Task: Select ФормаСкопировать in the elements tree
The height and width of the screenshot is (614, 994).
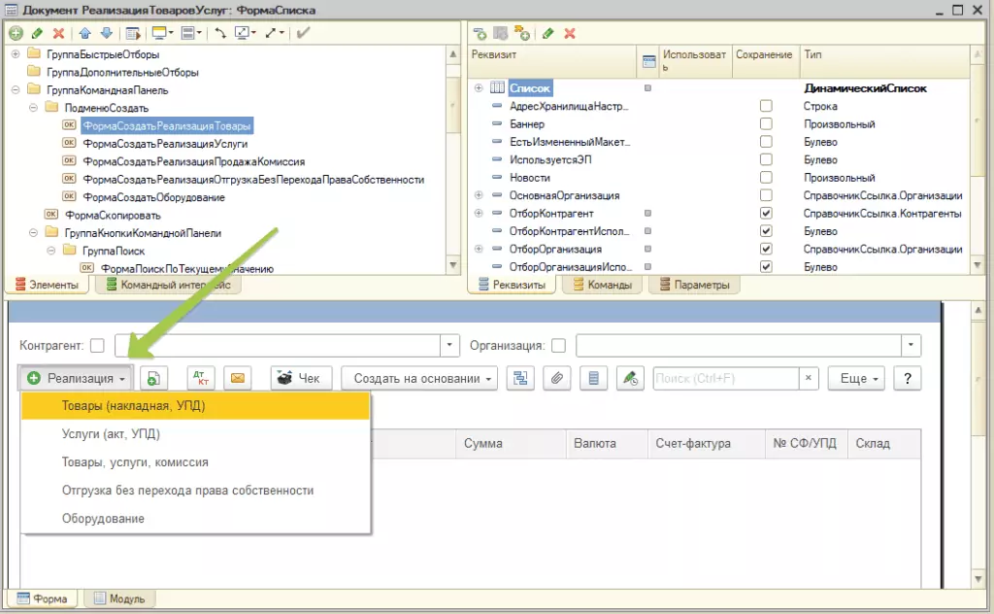Action: click(x=113, y=215)
